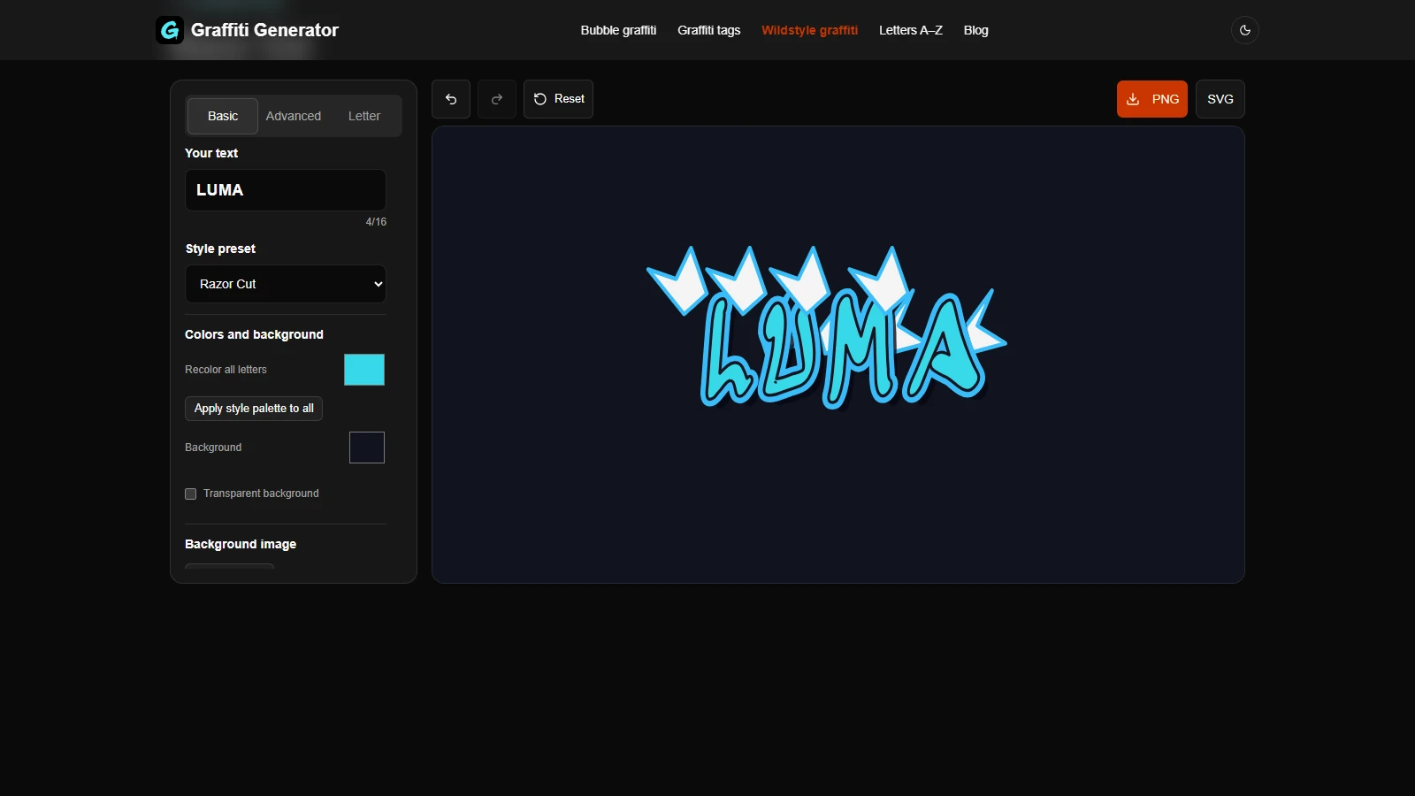Visit the Blog link
Viewport: 1415px width, 796px height.
975,30
